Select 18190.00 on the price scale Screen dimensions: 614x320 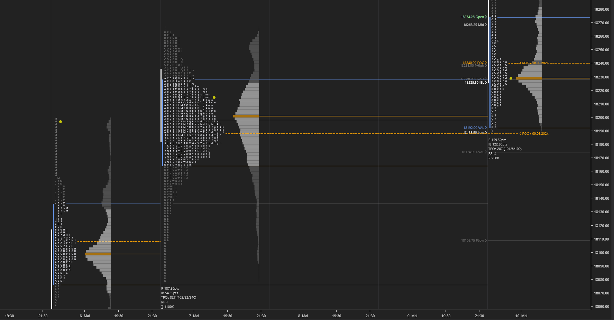click(602, 131)
